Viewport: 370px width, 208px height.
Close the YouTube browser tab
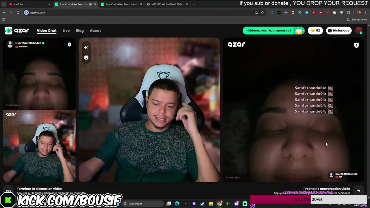click(49, 4)
